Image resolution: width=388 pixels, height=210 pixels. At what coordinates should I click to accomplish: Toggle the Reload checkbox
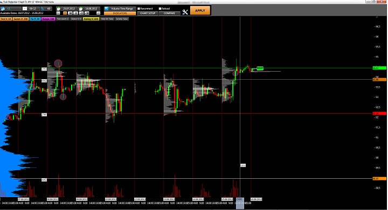[160, 9]
